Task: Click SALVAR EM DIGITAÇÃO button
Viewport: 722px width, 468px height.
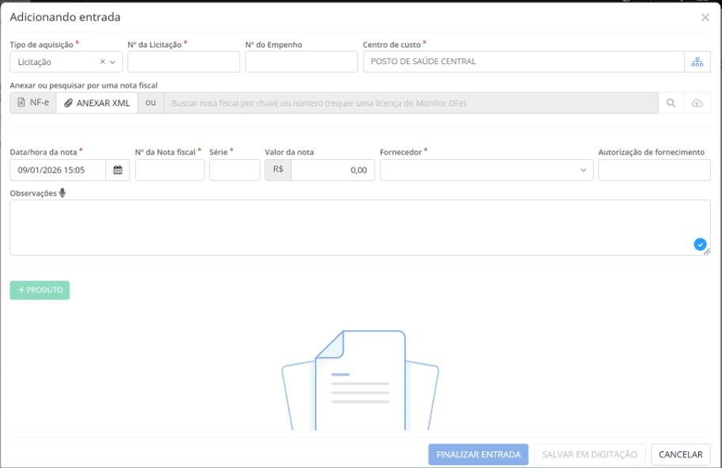Action: click(x=589, y=455)
